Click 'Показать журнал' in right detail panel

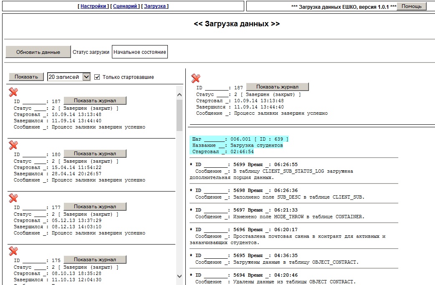(x=278, y=87)
